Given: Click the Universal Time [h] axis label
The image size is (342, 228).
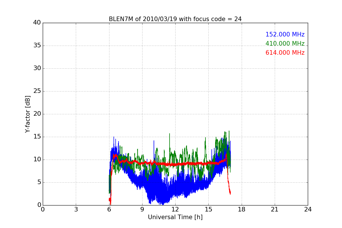Looking at the screenshot, I should [175, 217].
